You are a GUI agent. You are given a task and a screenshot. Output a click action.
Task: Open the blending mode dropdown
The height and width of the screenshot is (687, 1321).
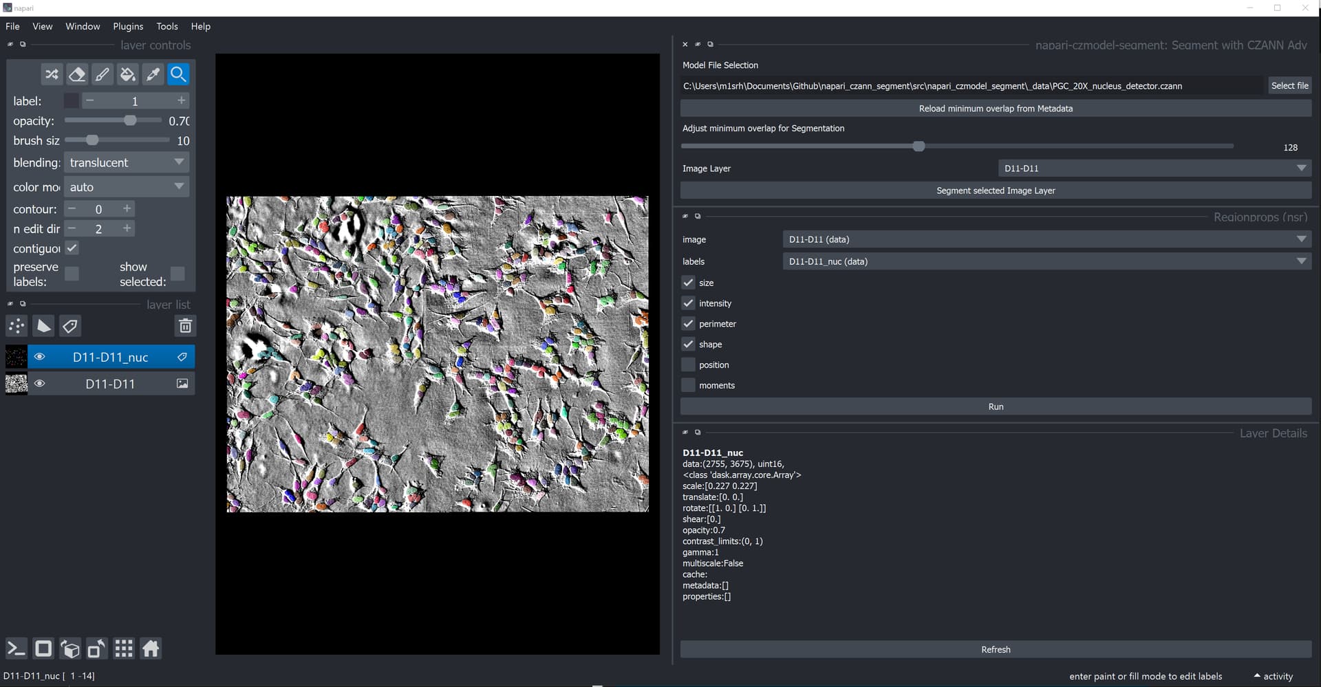click(x=127, y=163)
